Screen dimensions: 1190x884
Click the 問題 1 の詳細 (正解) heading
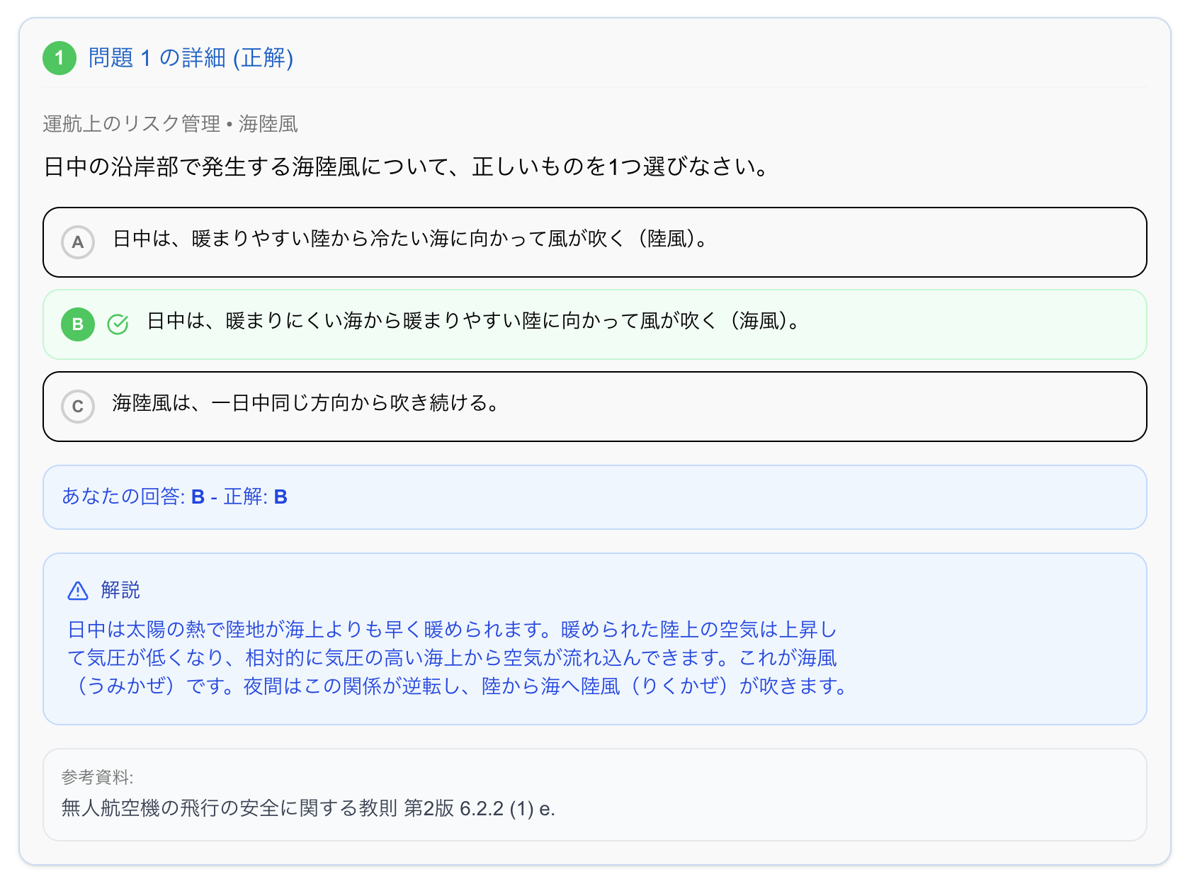click(x=191, y=58)
